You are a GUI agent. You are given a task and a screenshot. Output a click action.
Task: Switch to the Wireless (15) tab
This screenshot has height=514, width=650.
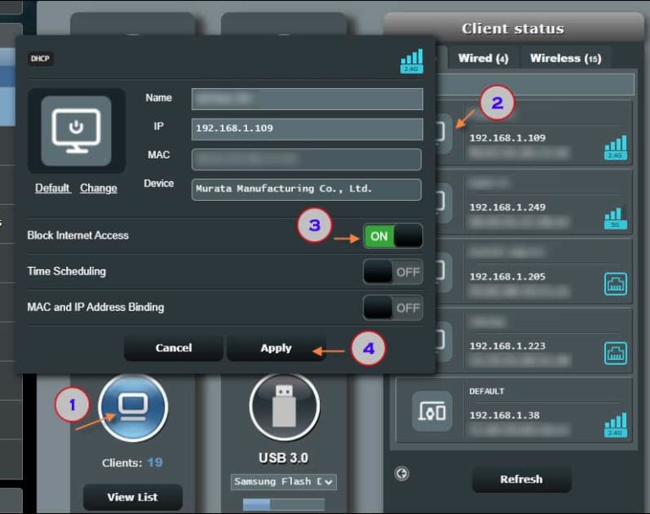coord(565,58)
